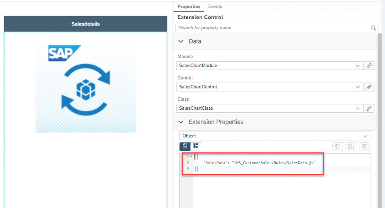This screenshot has height=208, width=385.
Task: Open the Object type dropdown
Action: point(275,136)
